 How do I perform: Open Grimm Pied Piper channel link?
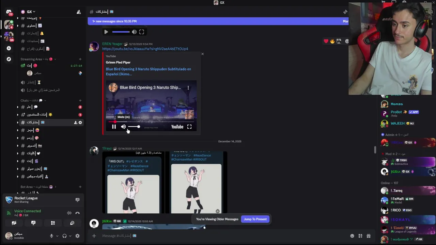[x=118, y=62]
